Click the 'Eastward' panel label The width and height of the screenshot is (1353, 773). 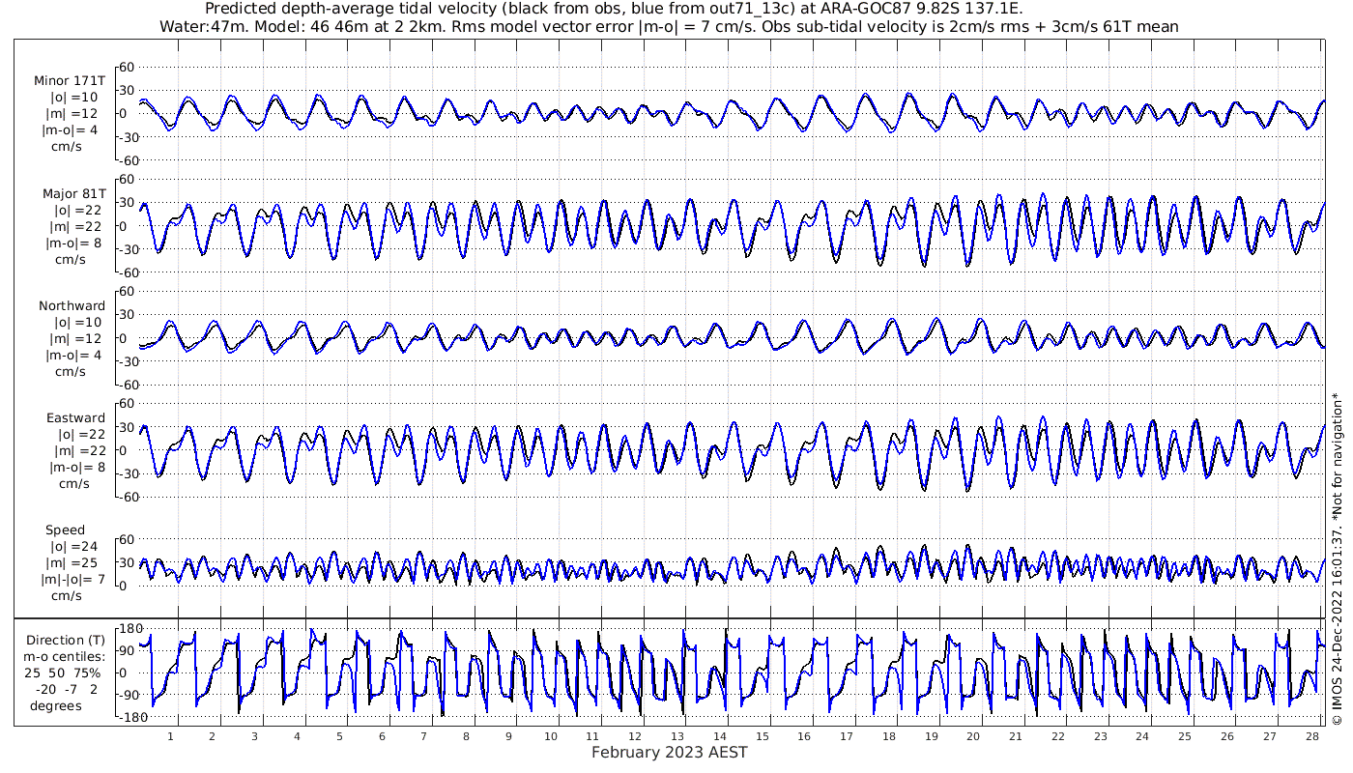[x=75, y=417]
